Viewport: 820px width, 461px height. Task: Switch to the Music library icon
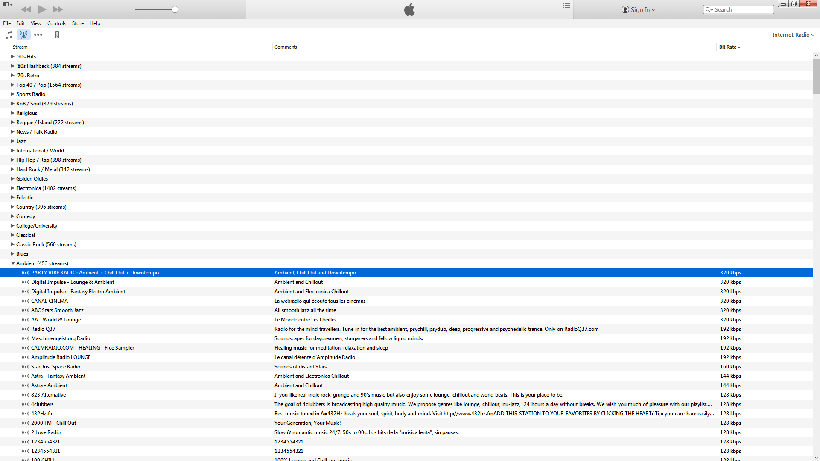click(9, 35)
